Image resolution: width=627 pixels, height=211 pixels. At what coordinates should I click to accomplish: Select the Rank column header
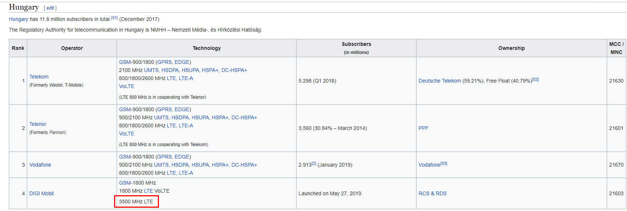(x=18, y=48)
